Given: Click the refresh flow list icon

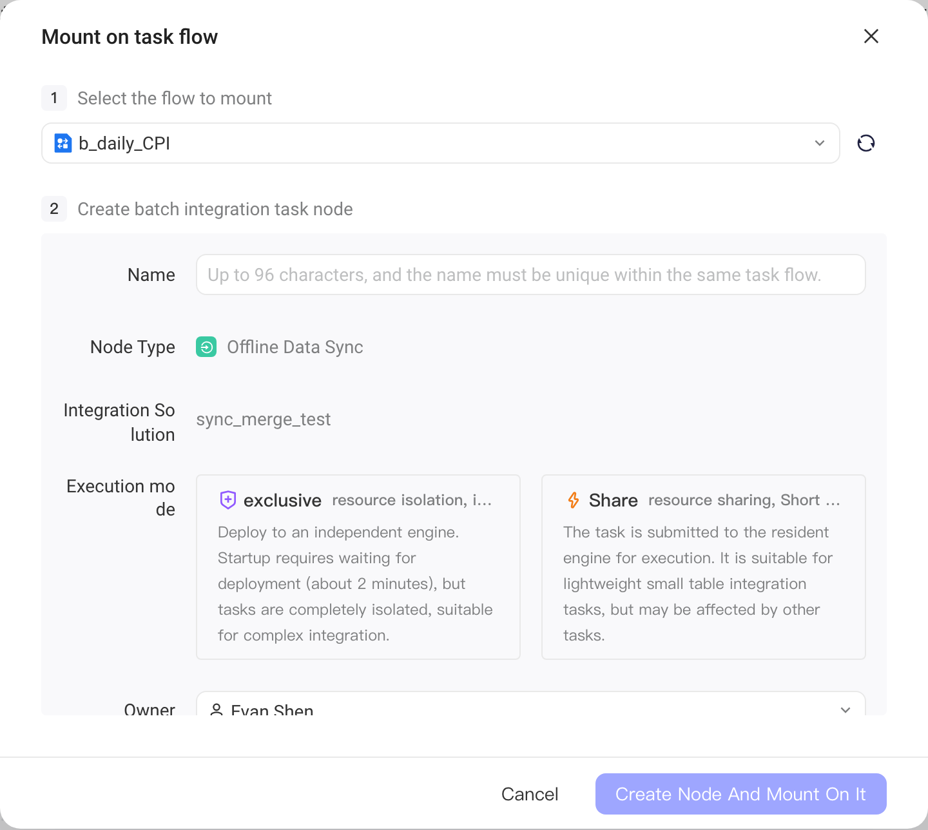Looking at the screenshot, I should (x=866, y=143).
